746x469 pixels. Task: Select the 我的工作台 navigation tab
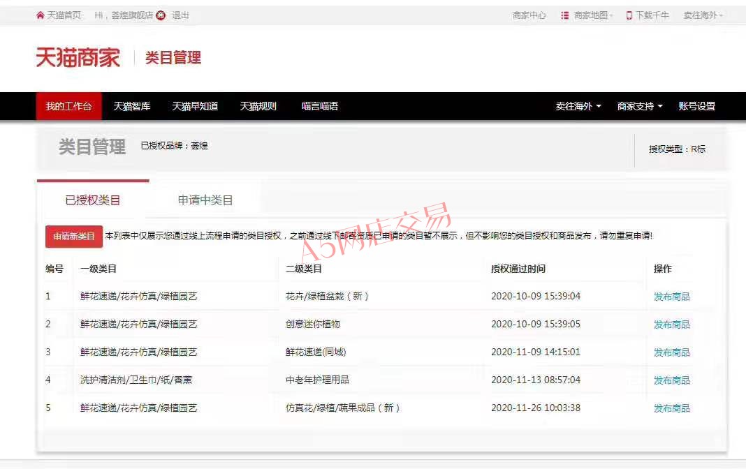(68, 106)
